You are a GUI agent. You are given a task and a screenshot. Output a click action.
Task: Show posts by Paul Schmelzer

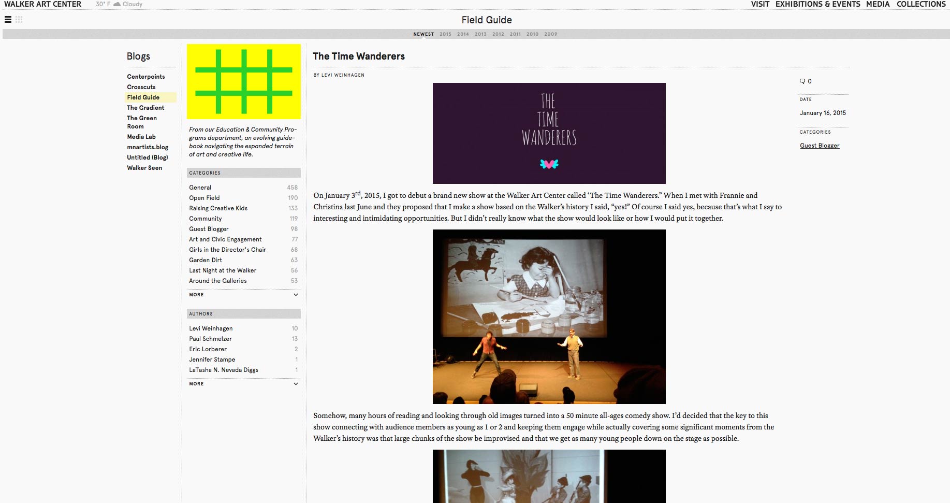click(x=210, y=339)
